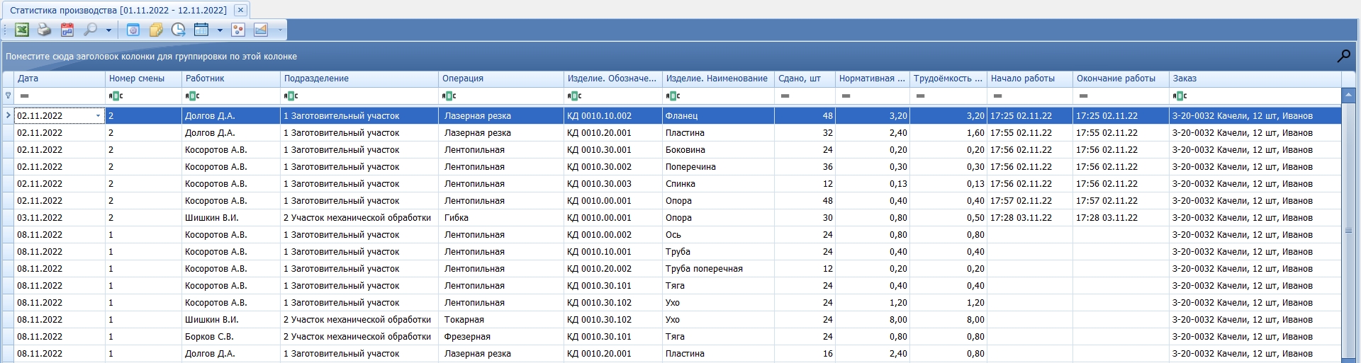Click ABC filter icon under Изделие. Наименование

673,96
